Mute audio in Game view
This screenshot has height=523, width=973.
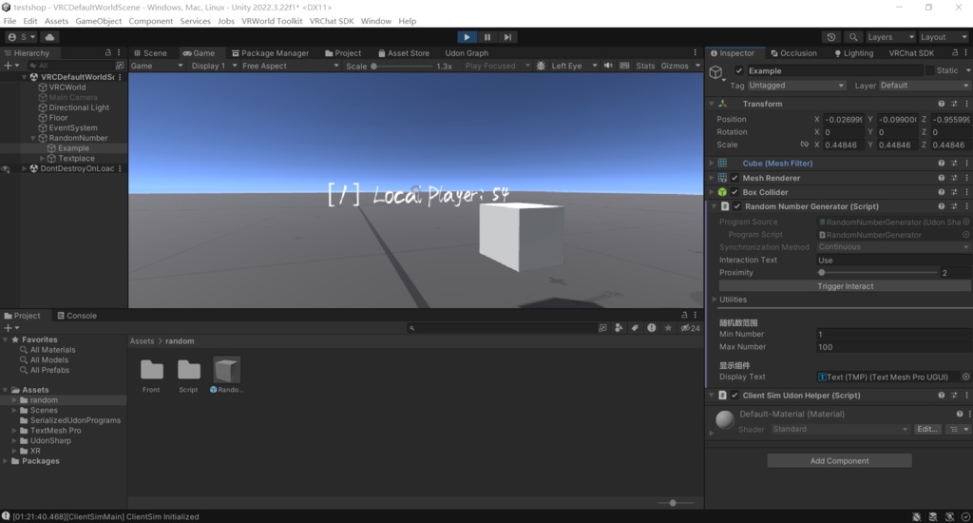[x=608, y=66]
